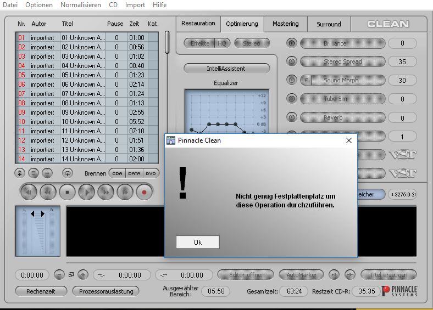Start recording with the red record button
The image size is (433, 310).
coord(144,192)
